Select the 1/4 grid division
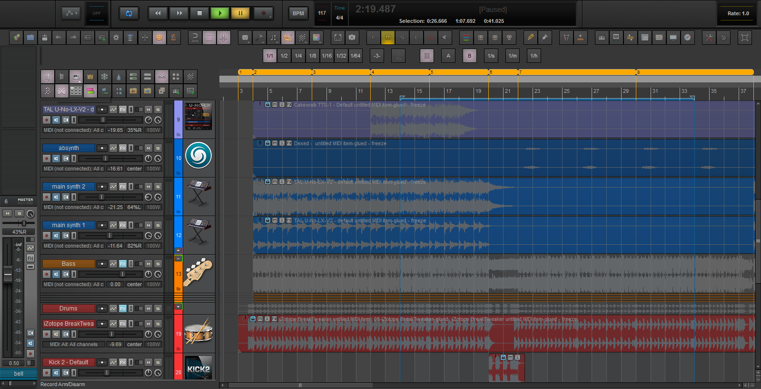Image resolution: width=761 pixels, height=389 pixels. click(x=298, y=56)
